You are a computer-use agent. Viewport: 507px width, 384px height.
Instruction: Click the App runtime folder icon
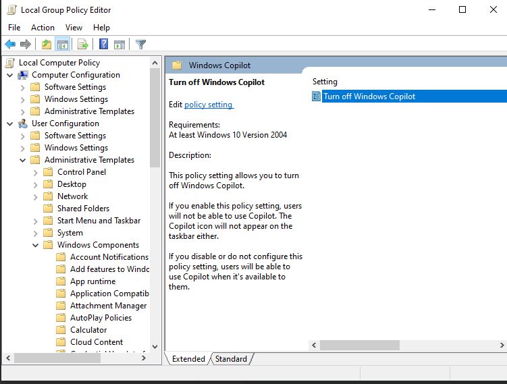(x=61, y=281)
